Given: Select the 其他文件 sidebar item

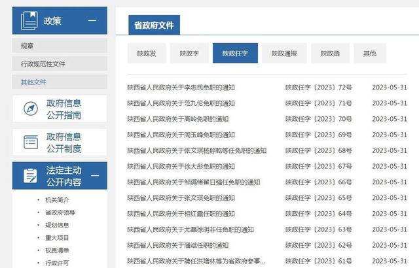Looking at the screenshot, I should (x=60, y=82).
